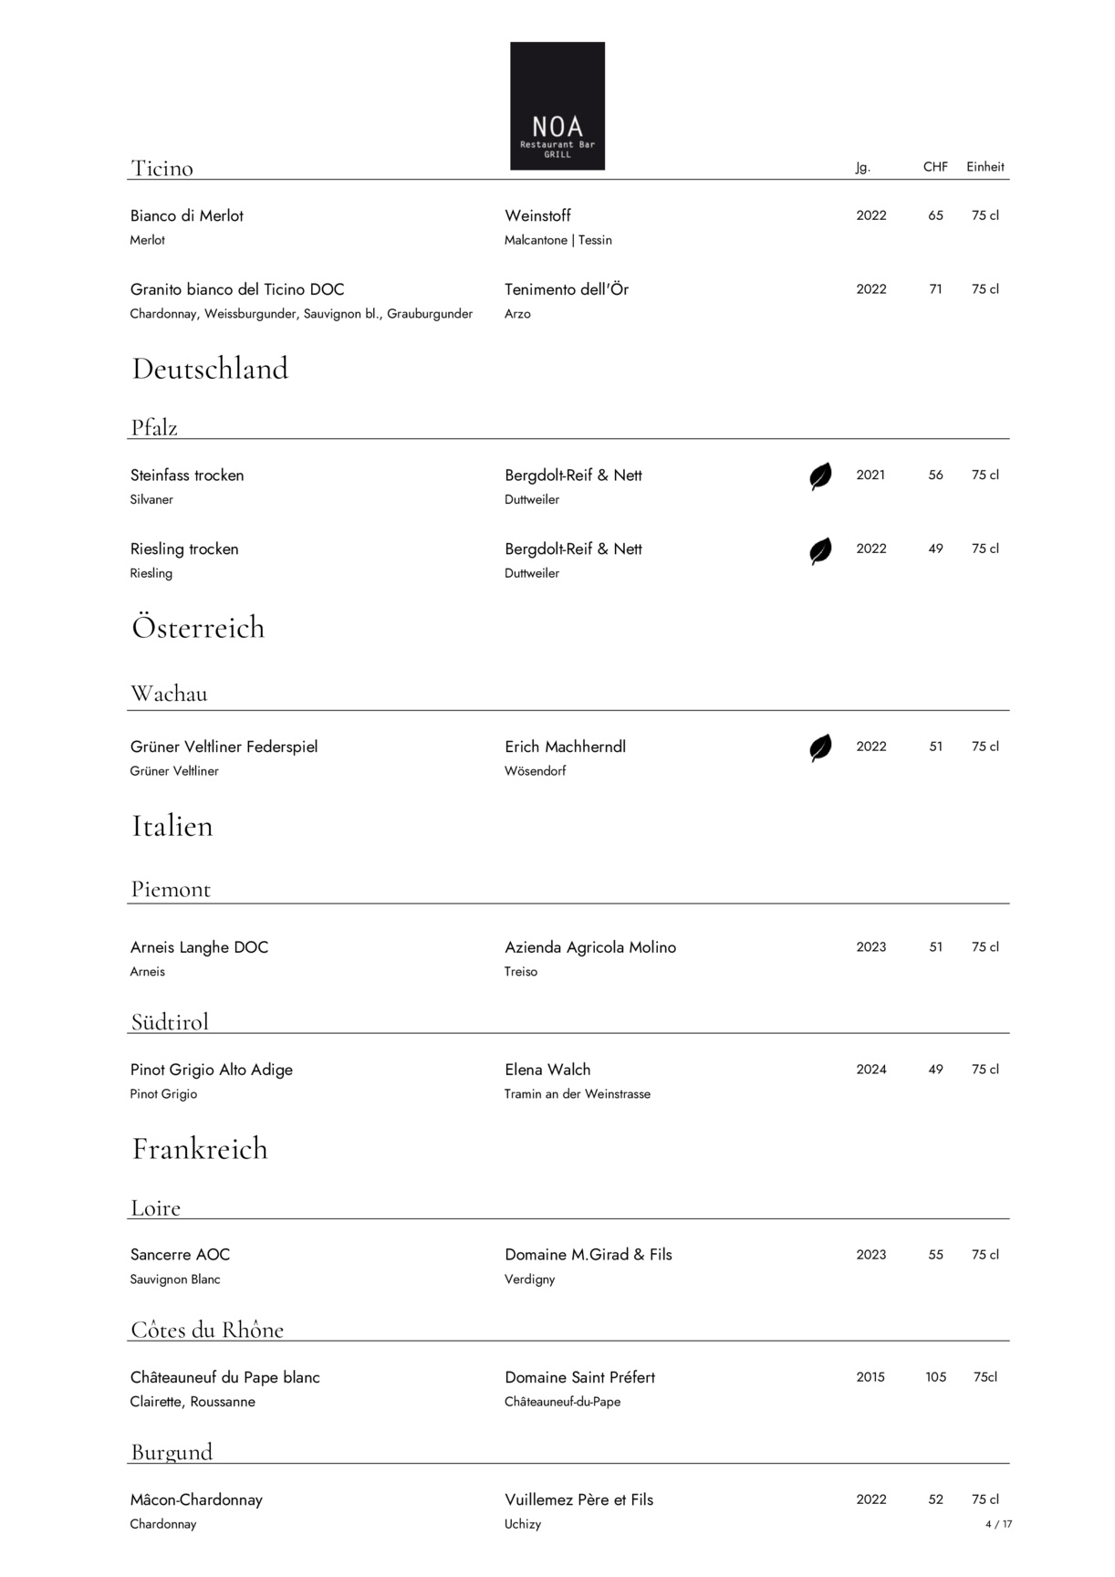Click the Italien country heading
This screenshot has height=1577, width=1115.
(x=172, y=826)
